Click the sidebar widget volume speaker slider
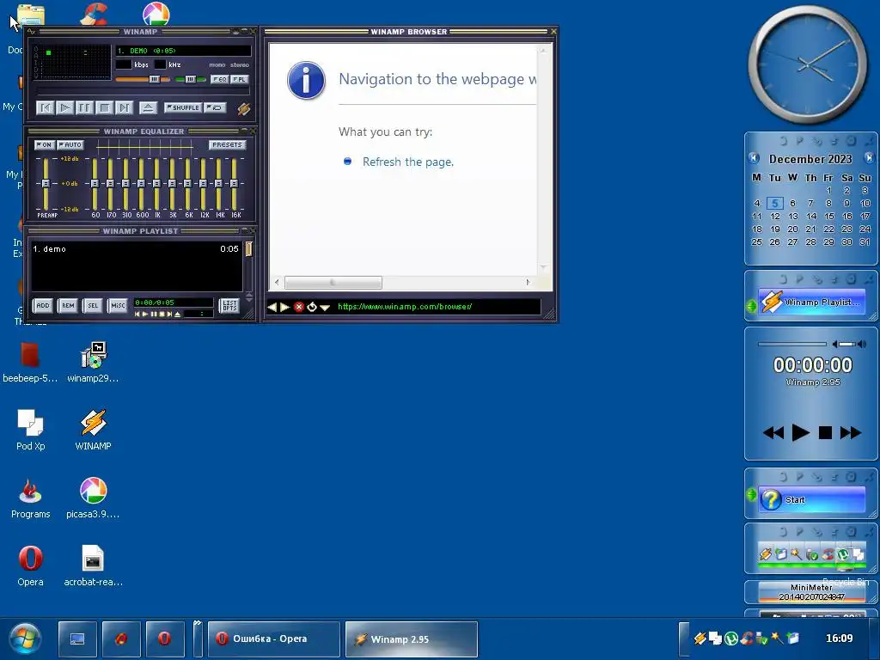The height and width of the screenshot is (660, 880). tap(849, 344)
